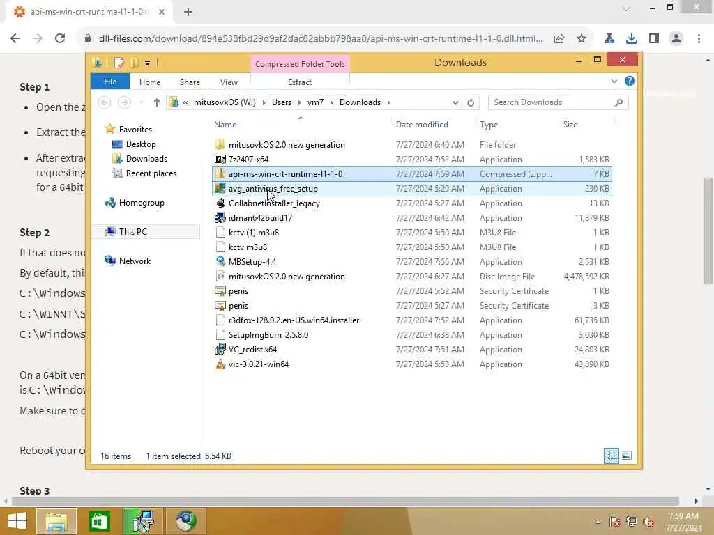714x535 pixels.
Task: Select Desktop in Favorites
Action: [x=141, y=144]
